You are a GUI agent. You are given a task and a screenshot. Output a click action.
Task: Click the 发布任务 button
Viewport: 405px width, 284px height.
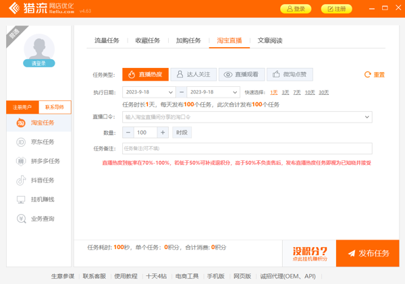(x=368, y=254)
